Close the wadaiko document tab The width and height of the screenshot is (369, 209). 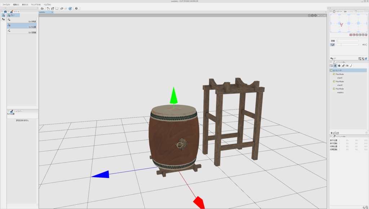pyautogui.click(x=52, y=12)
